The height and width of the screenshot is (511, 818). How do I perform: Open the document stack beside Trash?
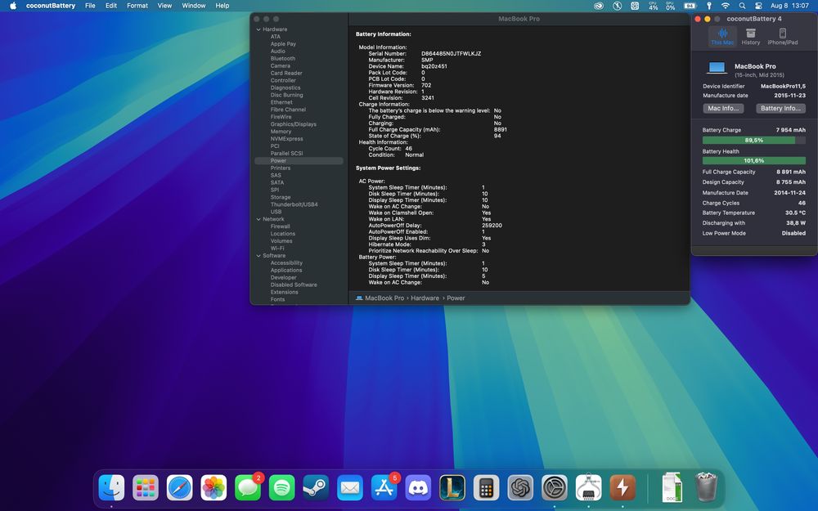click(x=672, y=487)
